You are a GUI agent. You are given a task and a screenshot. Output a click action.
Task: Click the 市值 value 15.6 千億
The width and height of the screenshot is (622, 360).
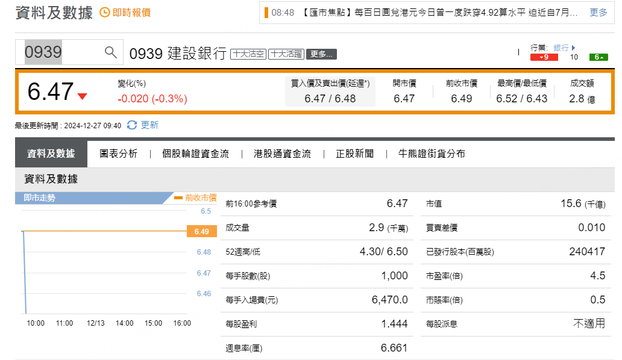click(x=583, y=203)
